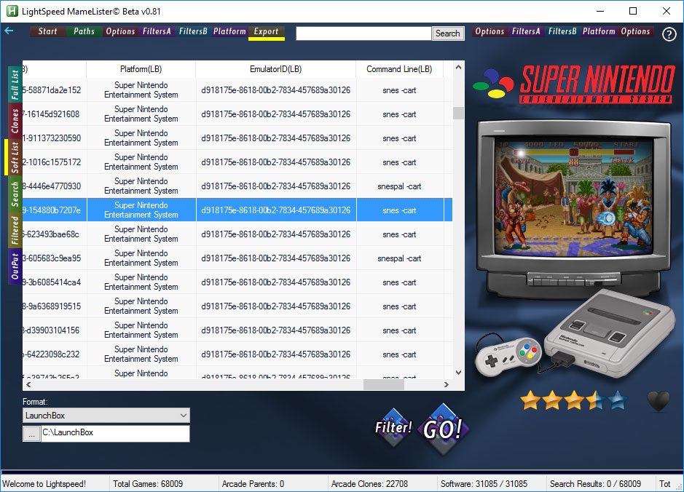The height and width of the screenshot is (492, 684).
Task: Set rating with the second star
Action: 552,400
